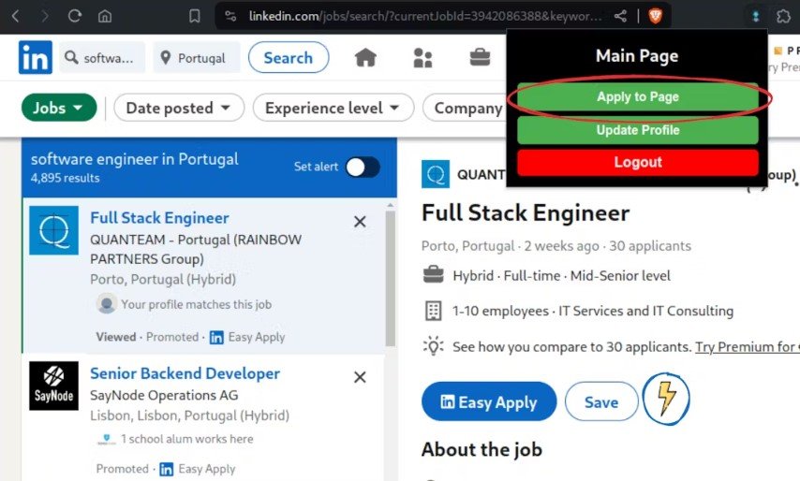Open My Network people icon
The height and width of the screenshot is (481, 800).
423,58
